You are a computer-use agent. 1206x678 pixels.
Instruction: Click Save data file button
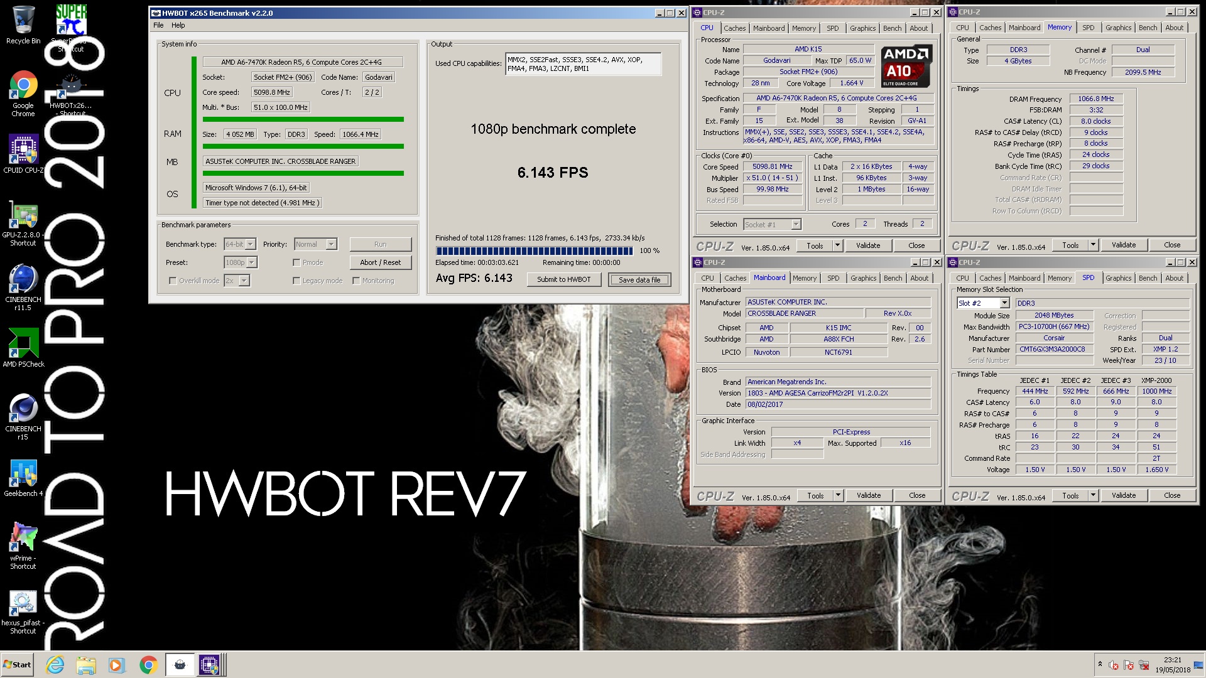[x=639, y=279]
